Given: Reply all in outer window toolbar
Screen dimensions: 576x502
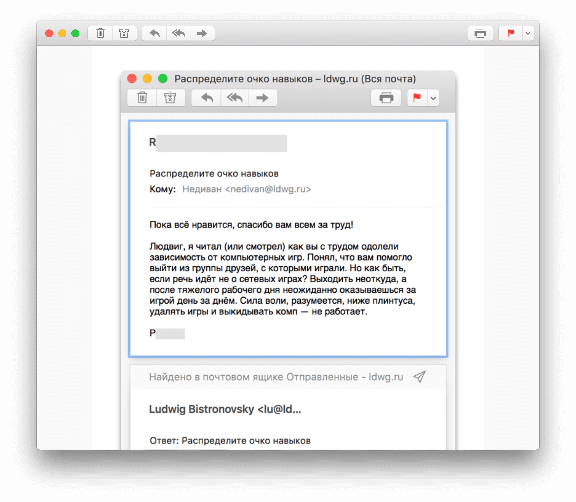Looking at the screenshot, I should pos(179,33).
